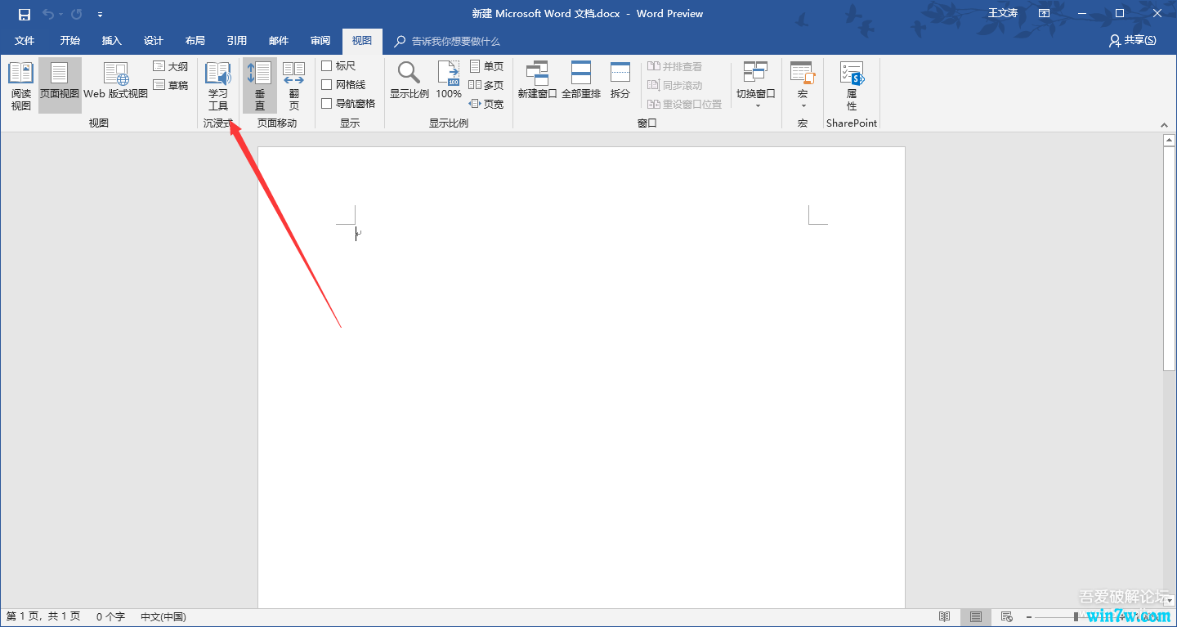Screen dimensions: 1177x627
Task: Switch to Read Mode in the status bar
Action: pyautogui.click(x=945, y=617)
